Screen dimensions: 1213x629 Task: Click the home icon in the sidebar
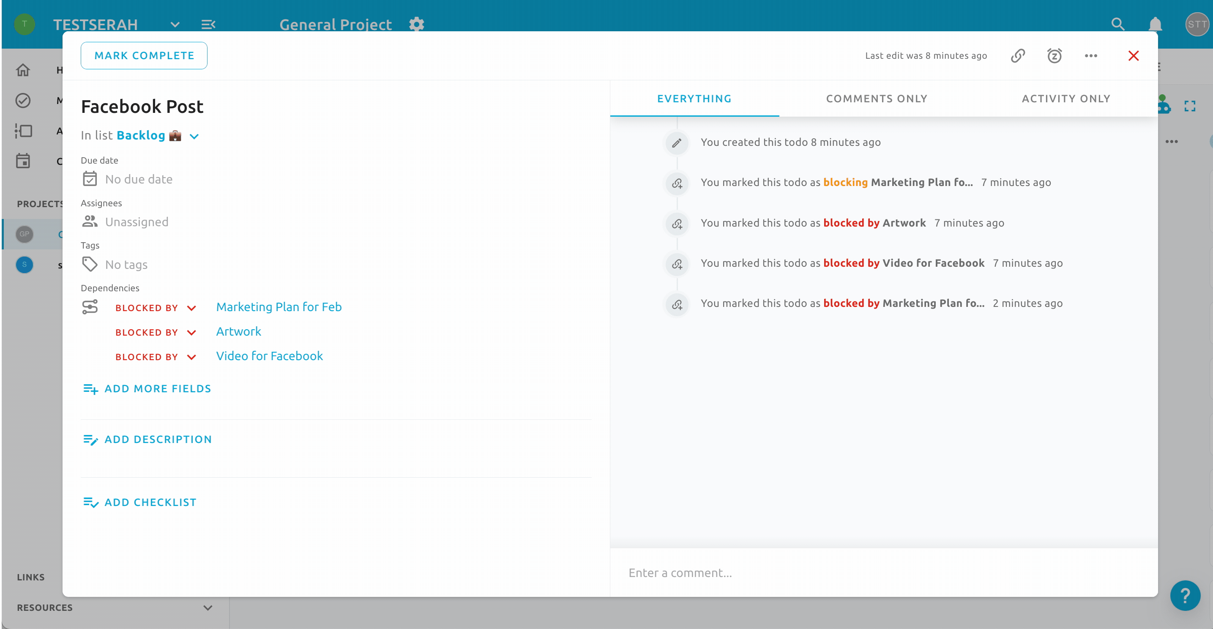[x=23, y=70]
